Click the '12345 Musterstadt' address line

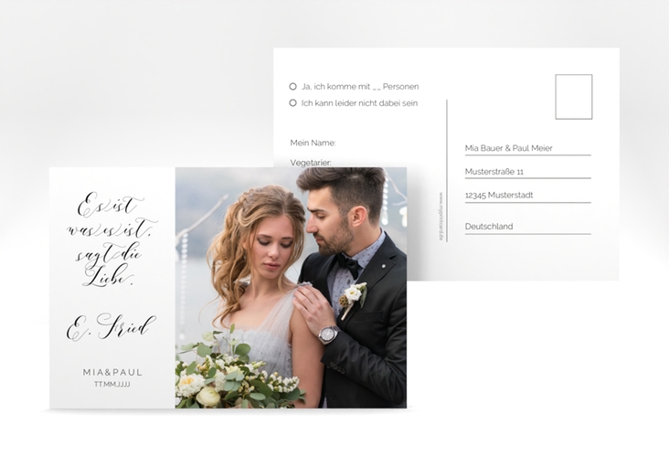click(x=499, y=196)
